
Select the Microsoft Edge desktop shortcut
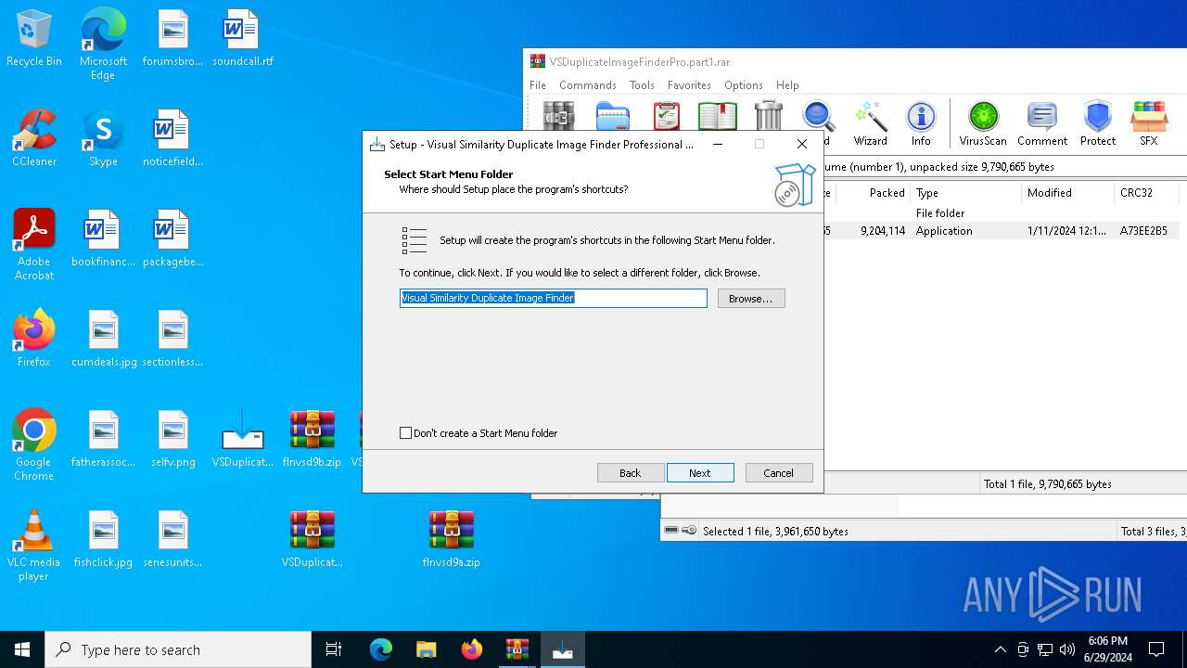click(x=103, y=45)
